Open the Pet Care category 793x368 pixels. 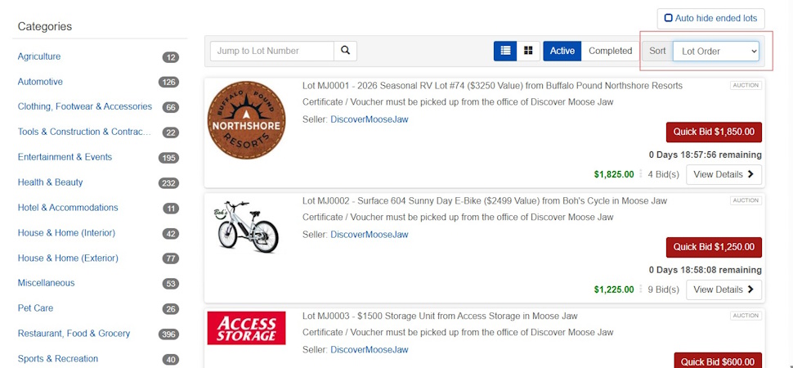point(35,308)
